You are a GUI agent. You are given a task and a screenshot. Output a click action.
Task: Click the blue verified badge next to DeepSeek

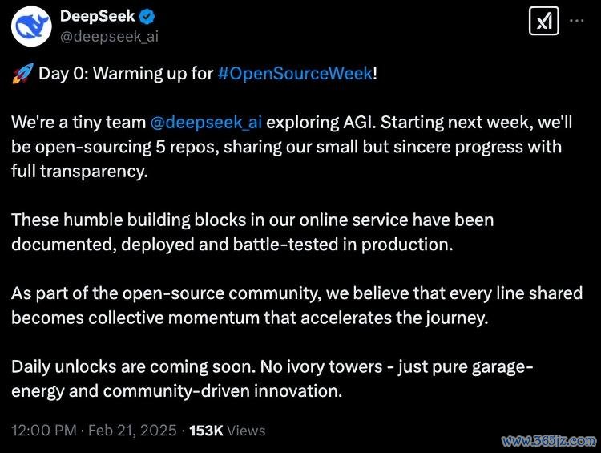[147, 17]
